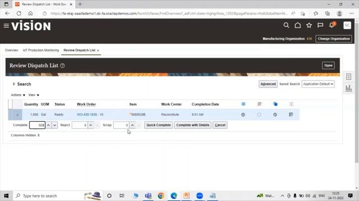Open the global search magnifier icon
The width and height of the screenshot is (359, 201).
[286, 25]
